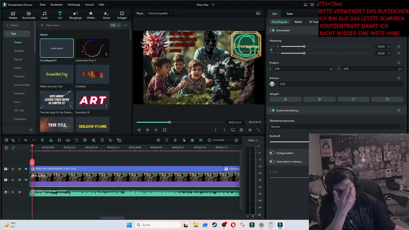Switch to the Farbe tab
The height and width of the screenshot is (230, 409).
(290, 14)
